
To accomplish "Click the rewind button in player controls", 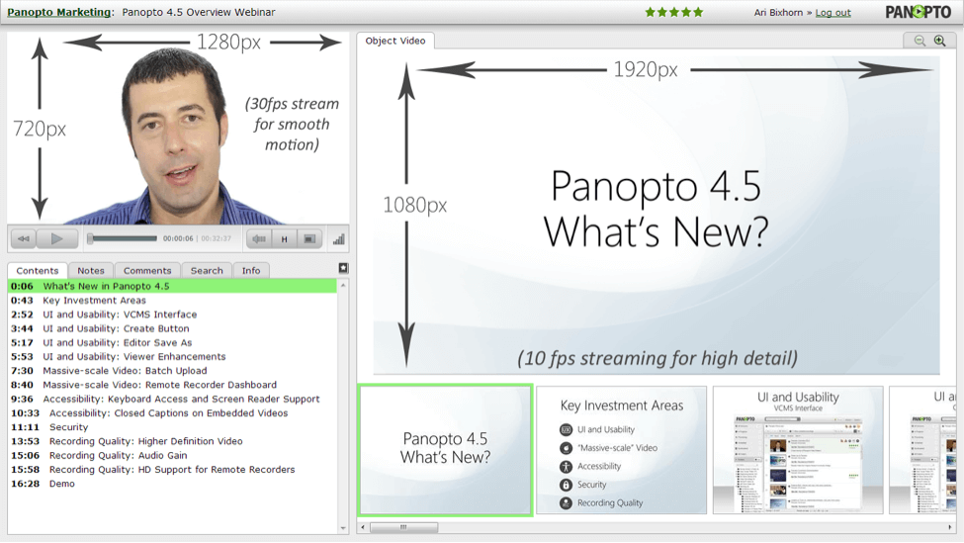I will pyautogui.click(x=24, y=238).
